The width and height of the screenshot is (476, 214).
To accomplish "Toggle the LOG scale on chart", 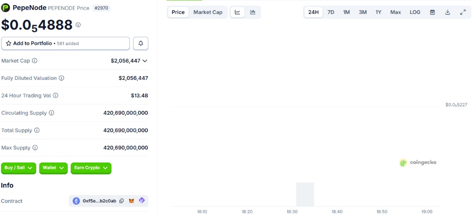I will pos(415,12).
